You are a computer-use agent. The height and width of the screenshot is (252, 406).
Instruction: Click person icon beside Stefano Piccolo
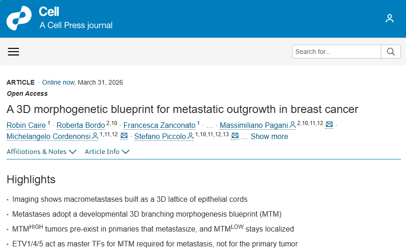click(x=190, y=136)
